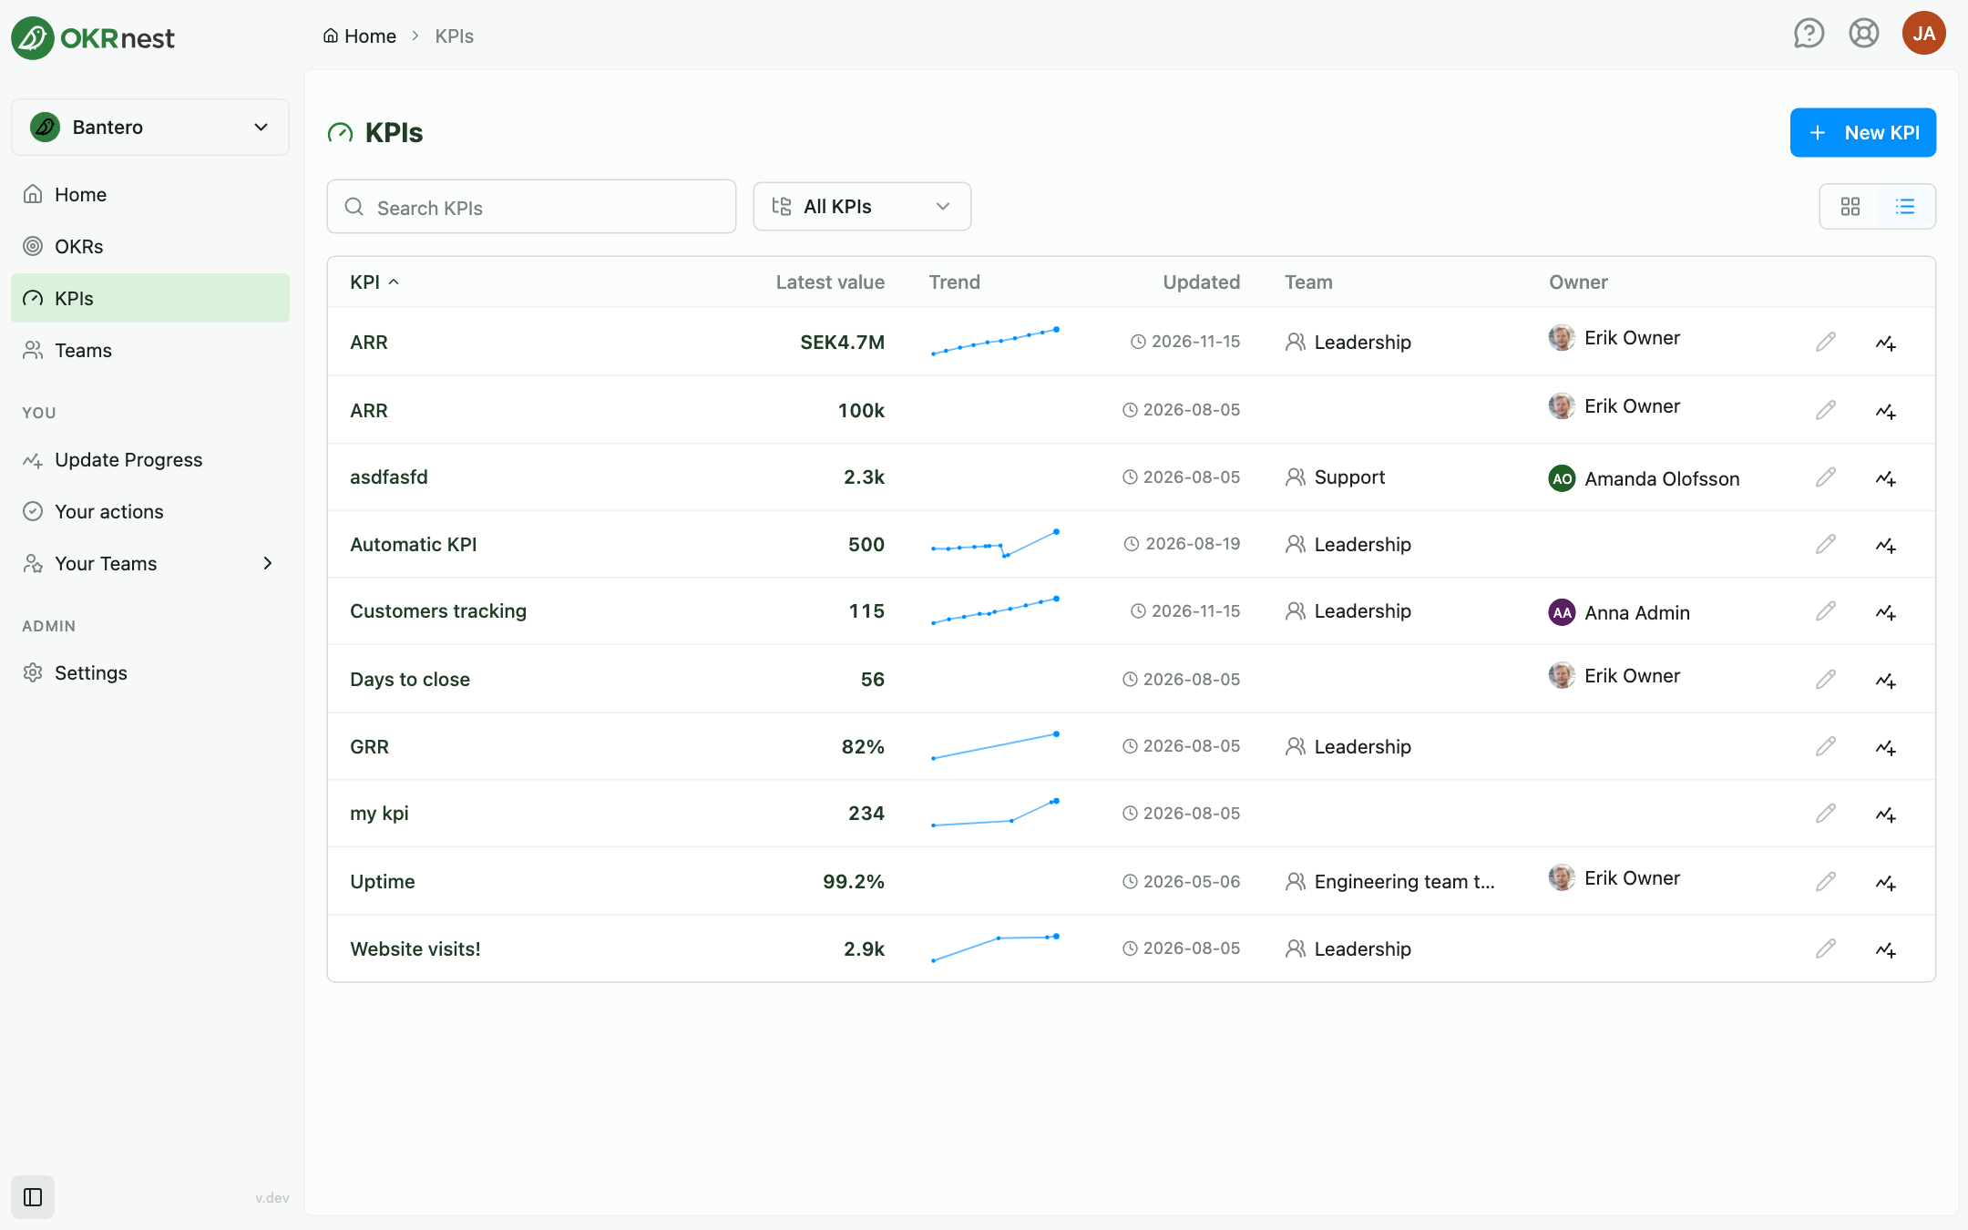1968x1230 pixels.
Task: Click Support team in asdfasfd row
Action: pos(1335,477)
